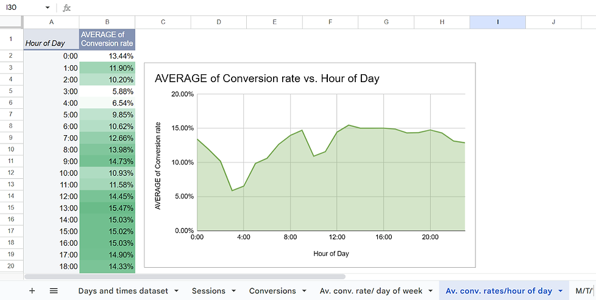This screenshot has width=596, height=300.
Task: Select the 0:00 hour cell
Action: pos(51,56)
